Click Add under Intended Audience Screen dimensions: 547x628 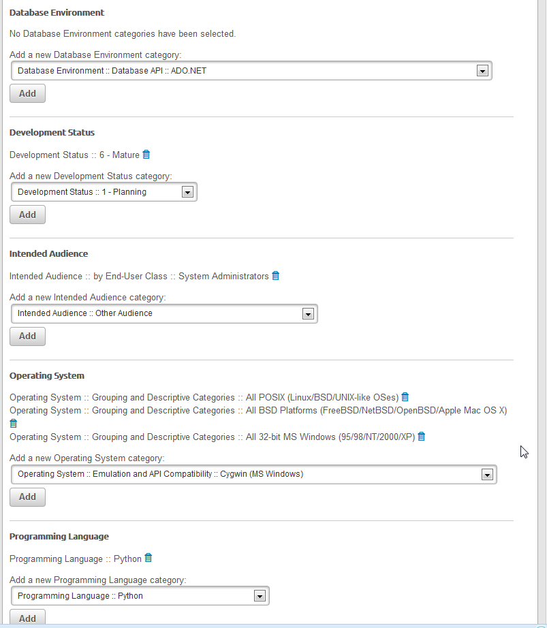[27, 336]
